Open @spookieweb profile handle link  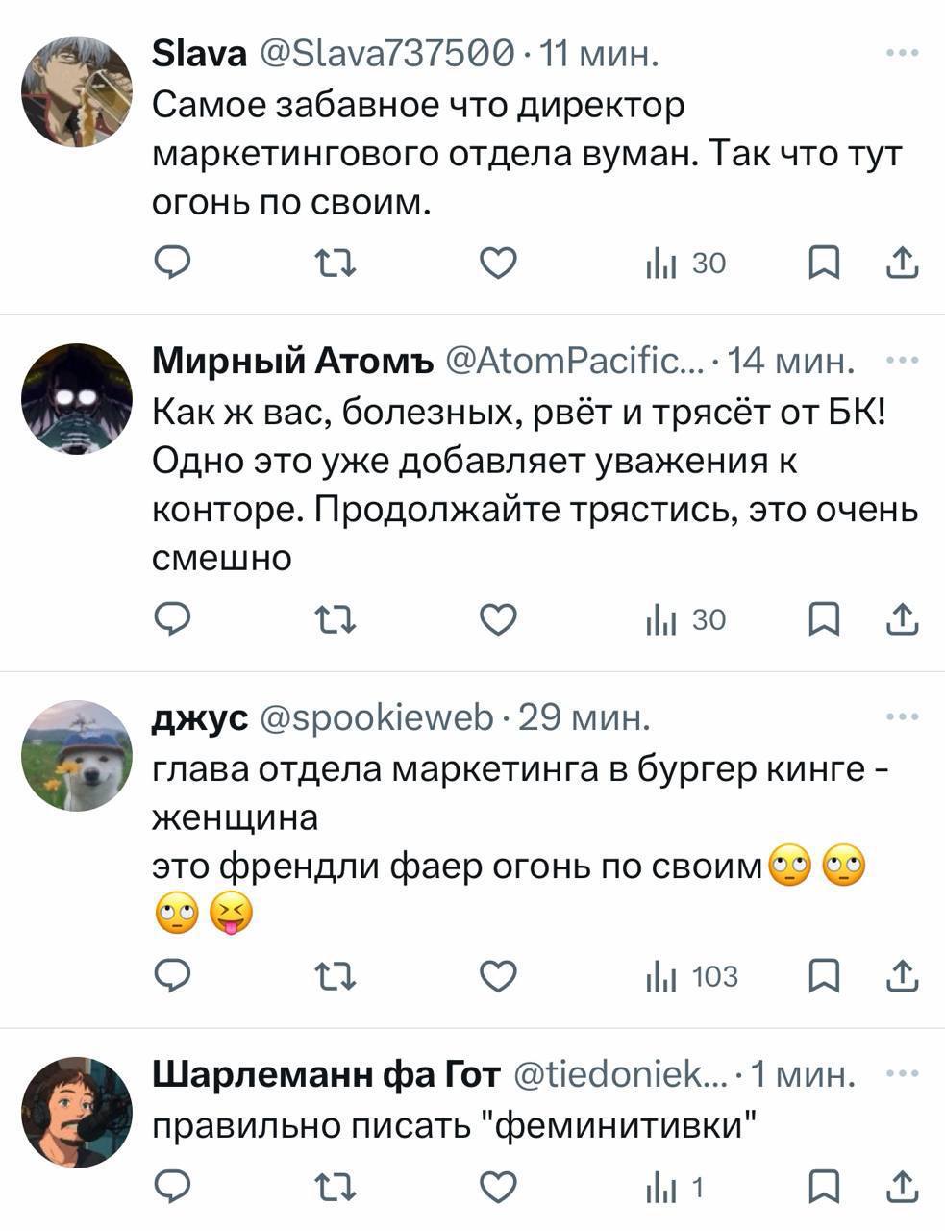coord(377,717)
